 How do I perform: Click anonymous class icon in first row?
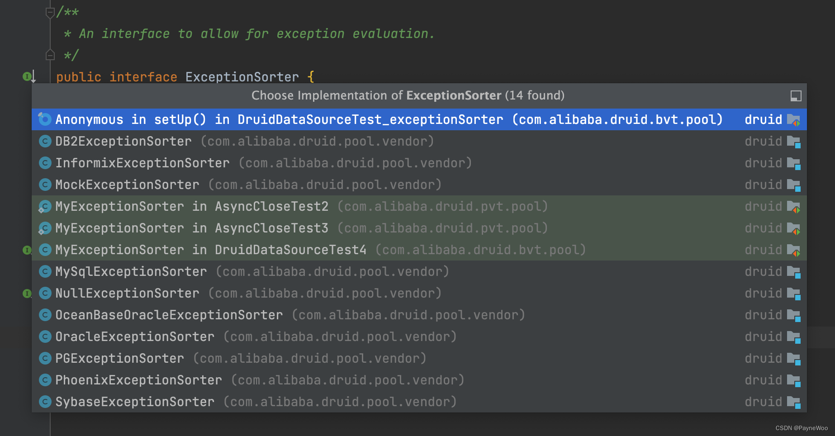[x=45, y=119]
